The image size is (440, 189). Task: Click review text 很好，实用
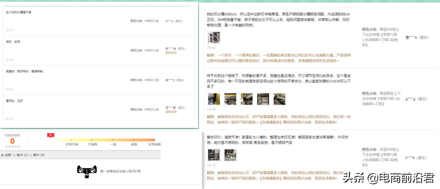(x=13, y=42)
